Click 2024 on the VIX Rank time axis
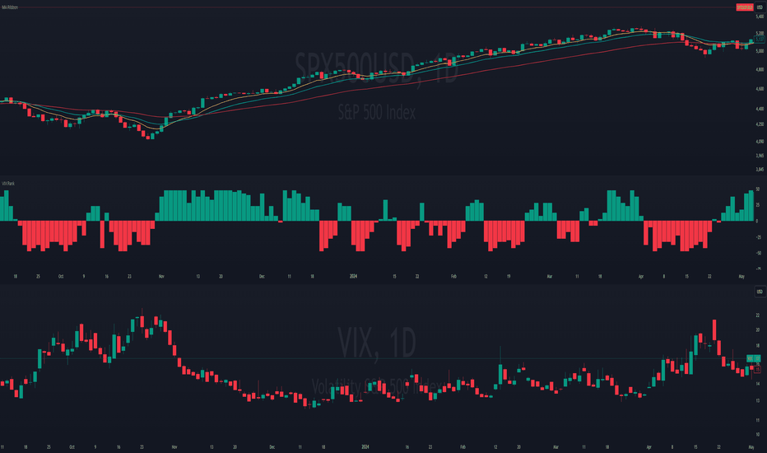This screenshot has height=453, width=767. coord(353,277)
